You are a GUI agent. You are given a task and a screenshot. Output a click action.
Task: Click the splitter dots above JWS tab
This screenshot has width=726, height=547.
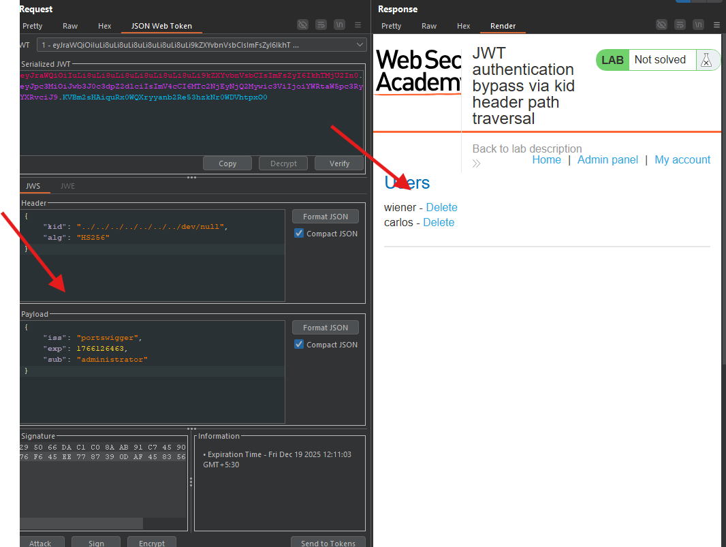[191, 177]
